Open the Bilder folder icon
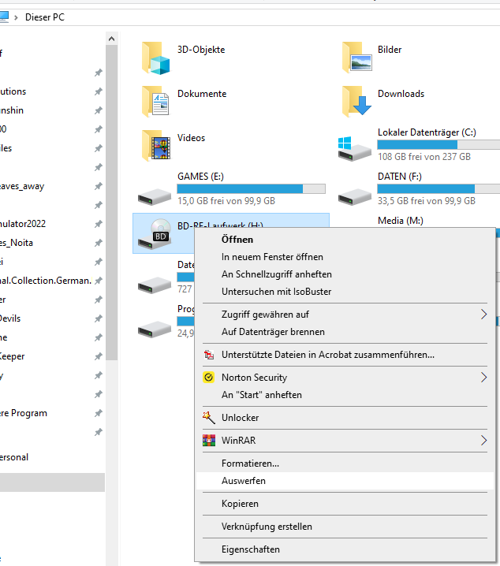The image size is (500, 566). pyautogui.click(x=356, y=58)
